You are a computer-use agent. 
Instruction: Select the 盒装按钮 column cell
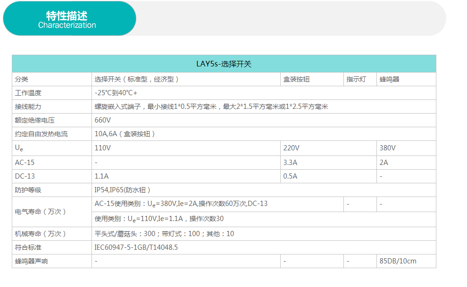[296, 79]
